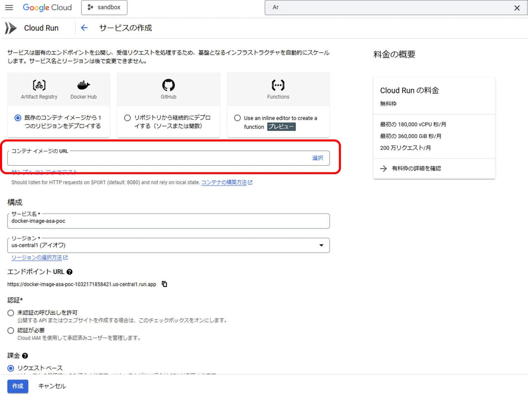
Task: Click the endpoint URL text docker-image-asa-poc run.app
Action: [x=82, y=284]
